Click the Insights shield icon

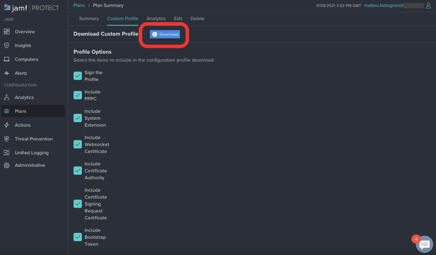6,45
